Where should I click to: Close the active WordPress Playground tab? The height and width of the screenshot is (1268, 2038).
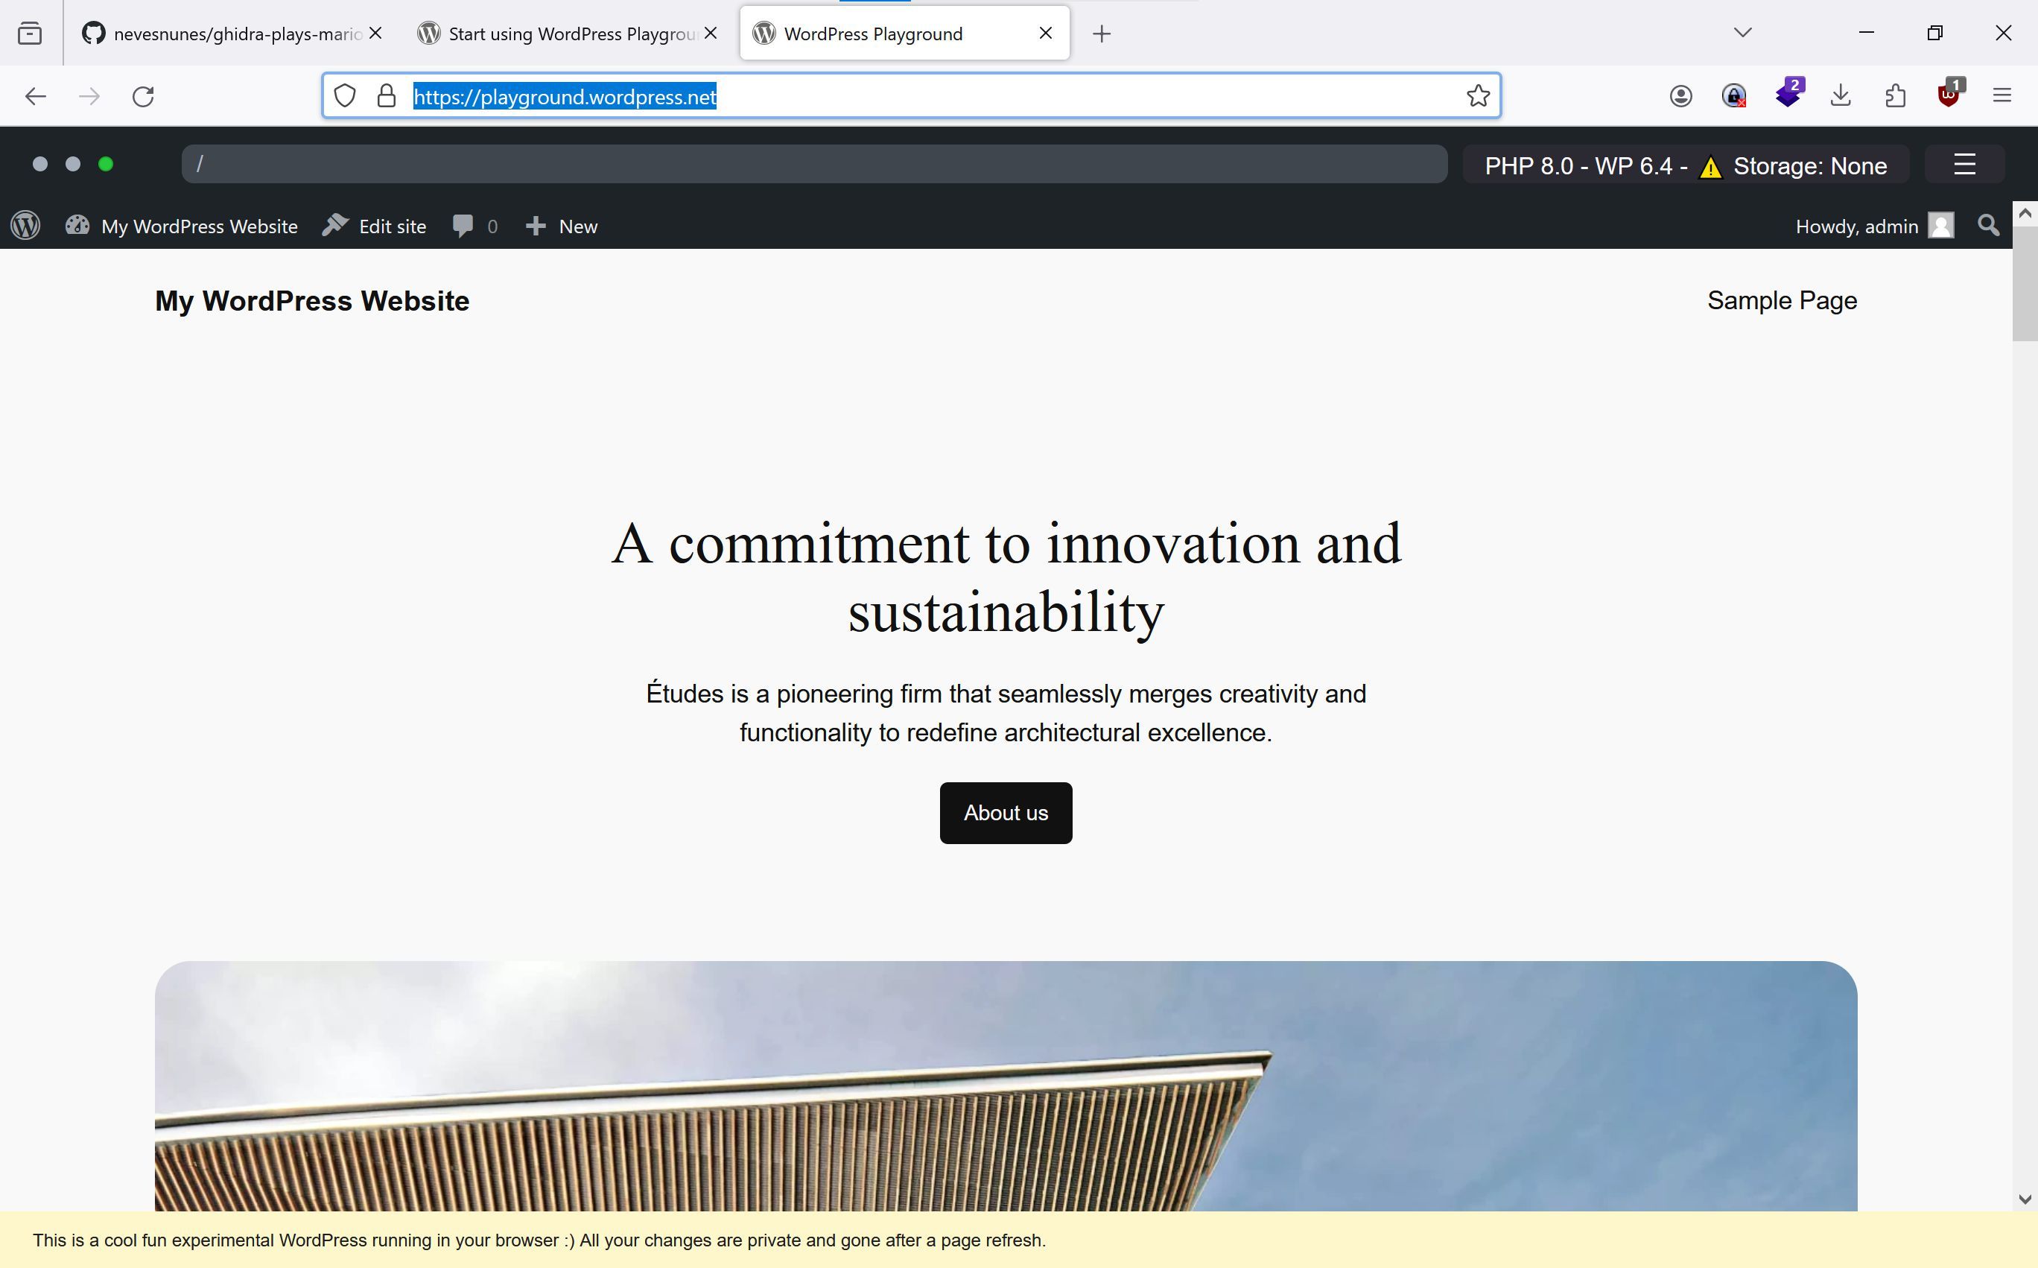(x=1045, y=33)
